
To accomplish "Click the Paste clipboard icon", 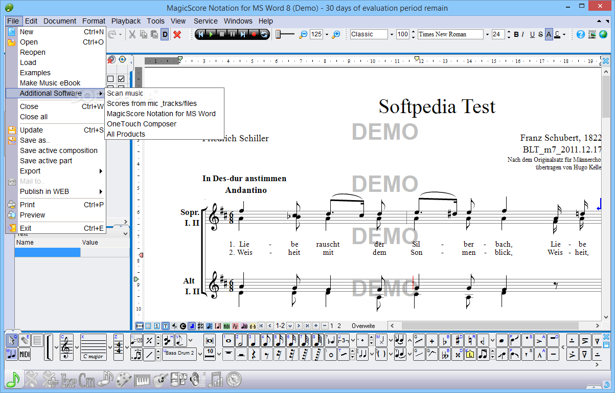I will (x=154, y=34).
